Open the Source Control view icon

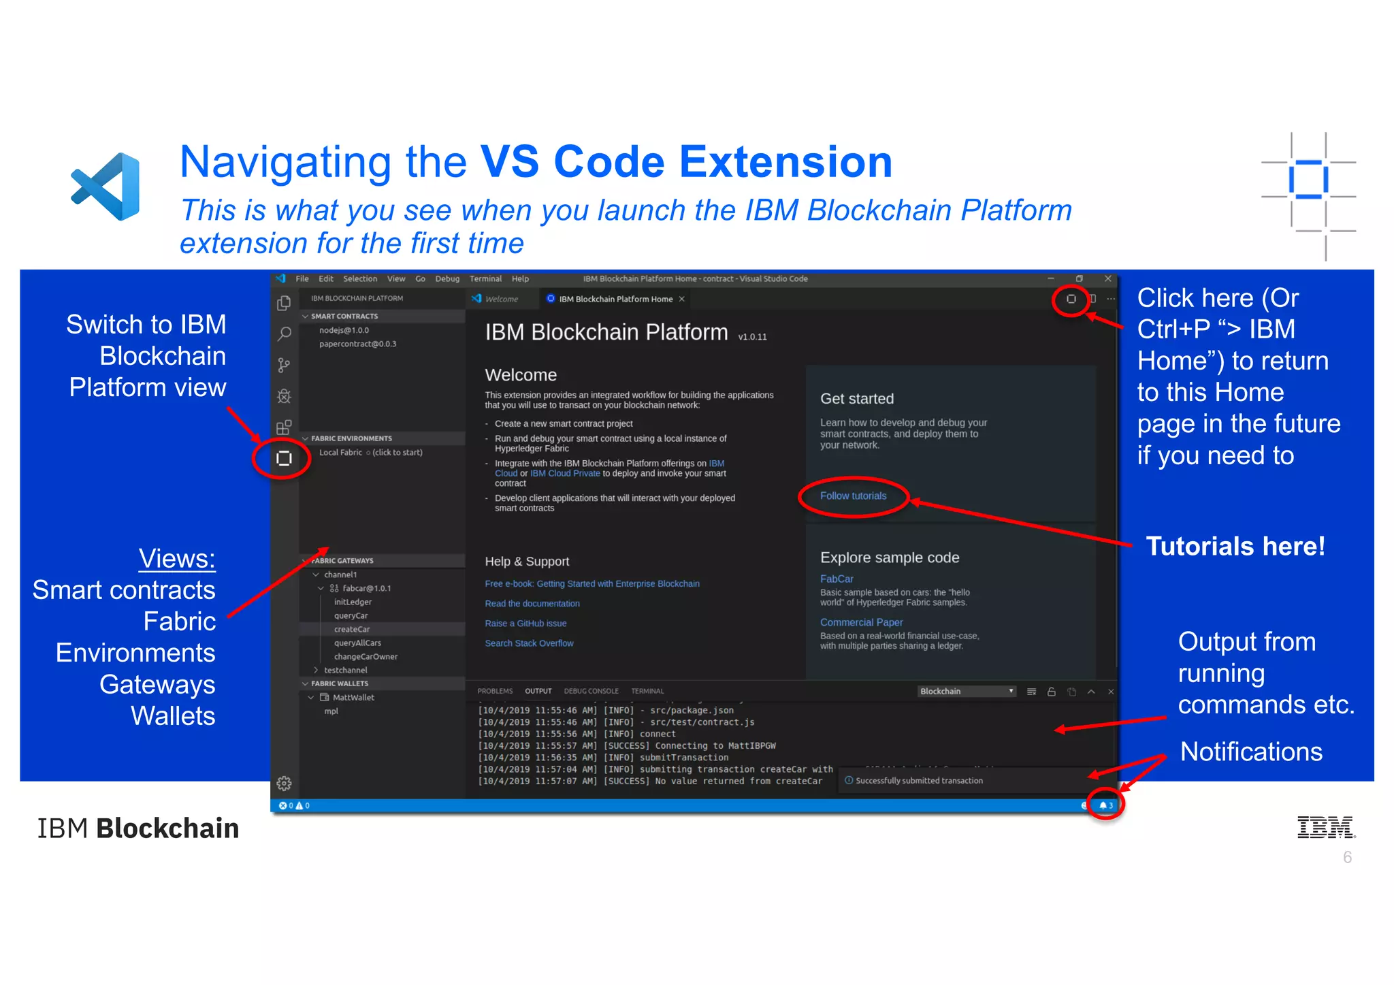284,366
